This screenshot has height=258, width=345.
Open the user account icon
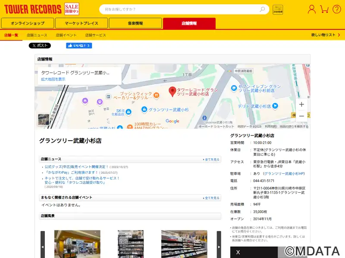pyautogui.click(x=311, y=9)
